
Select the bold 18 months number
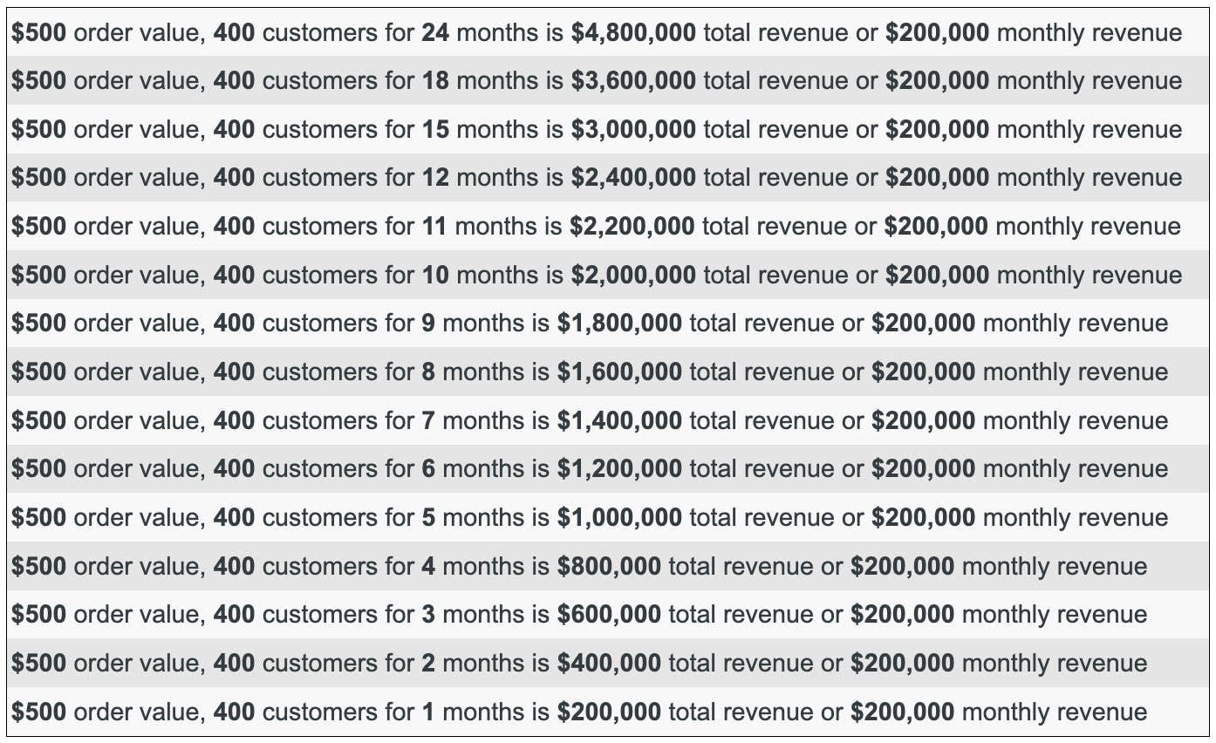coord(435,81)
